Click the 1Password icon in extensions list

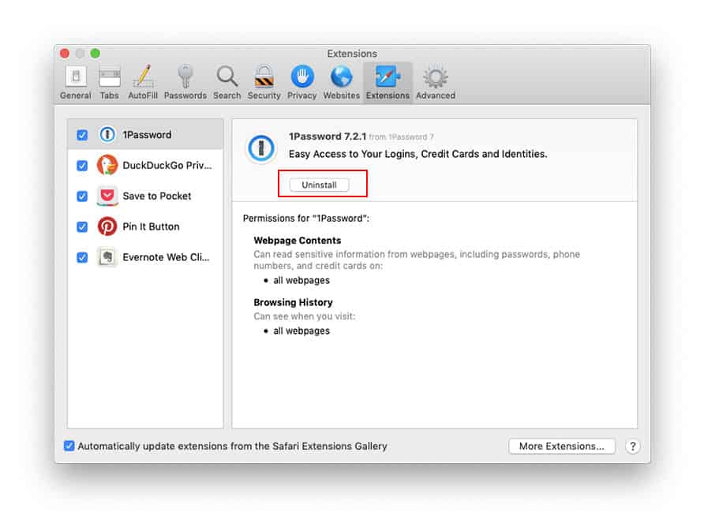107,134
